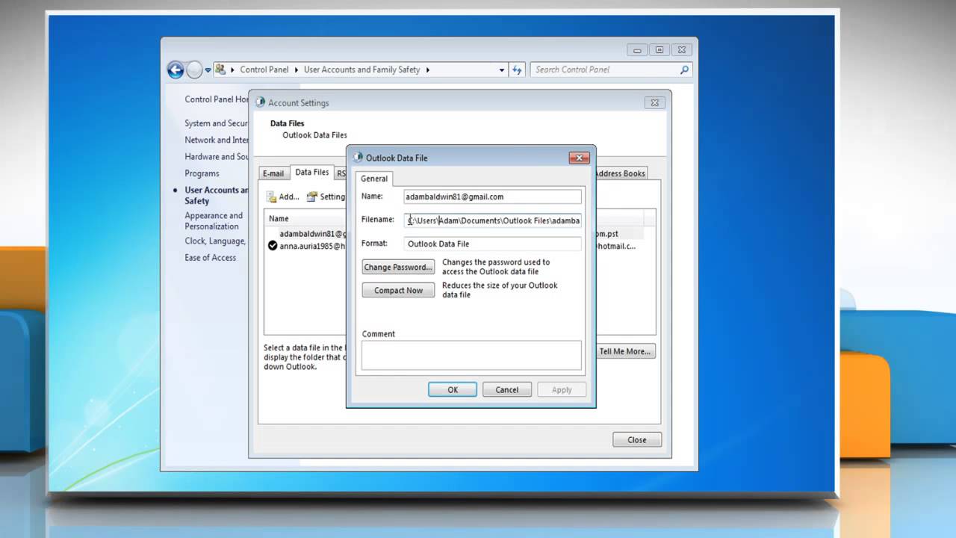Click Add data file toolbar button
The image size is (956, 538).
[283, 197]
